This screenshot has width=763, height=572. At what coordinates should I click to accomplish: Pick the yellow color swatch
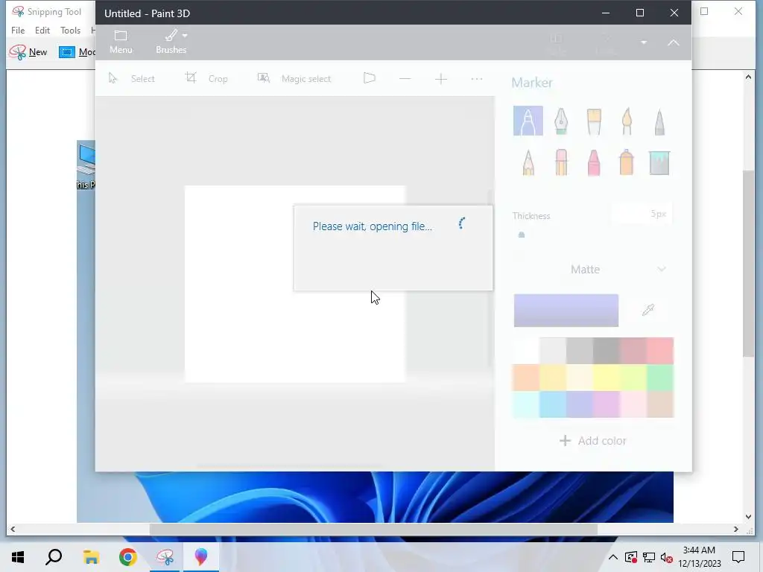coord(607,378)
